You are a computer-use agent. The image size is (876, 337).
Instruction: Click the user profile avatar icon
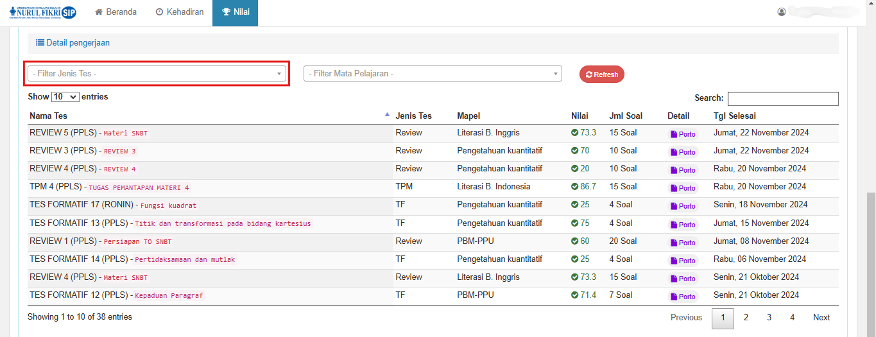point(781,12)
